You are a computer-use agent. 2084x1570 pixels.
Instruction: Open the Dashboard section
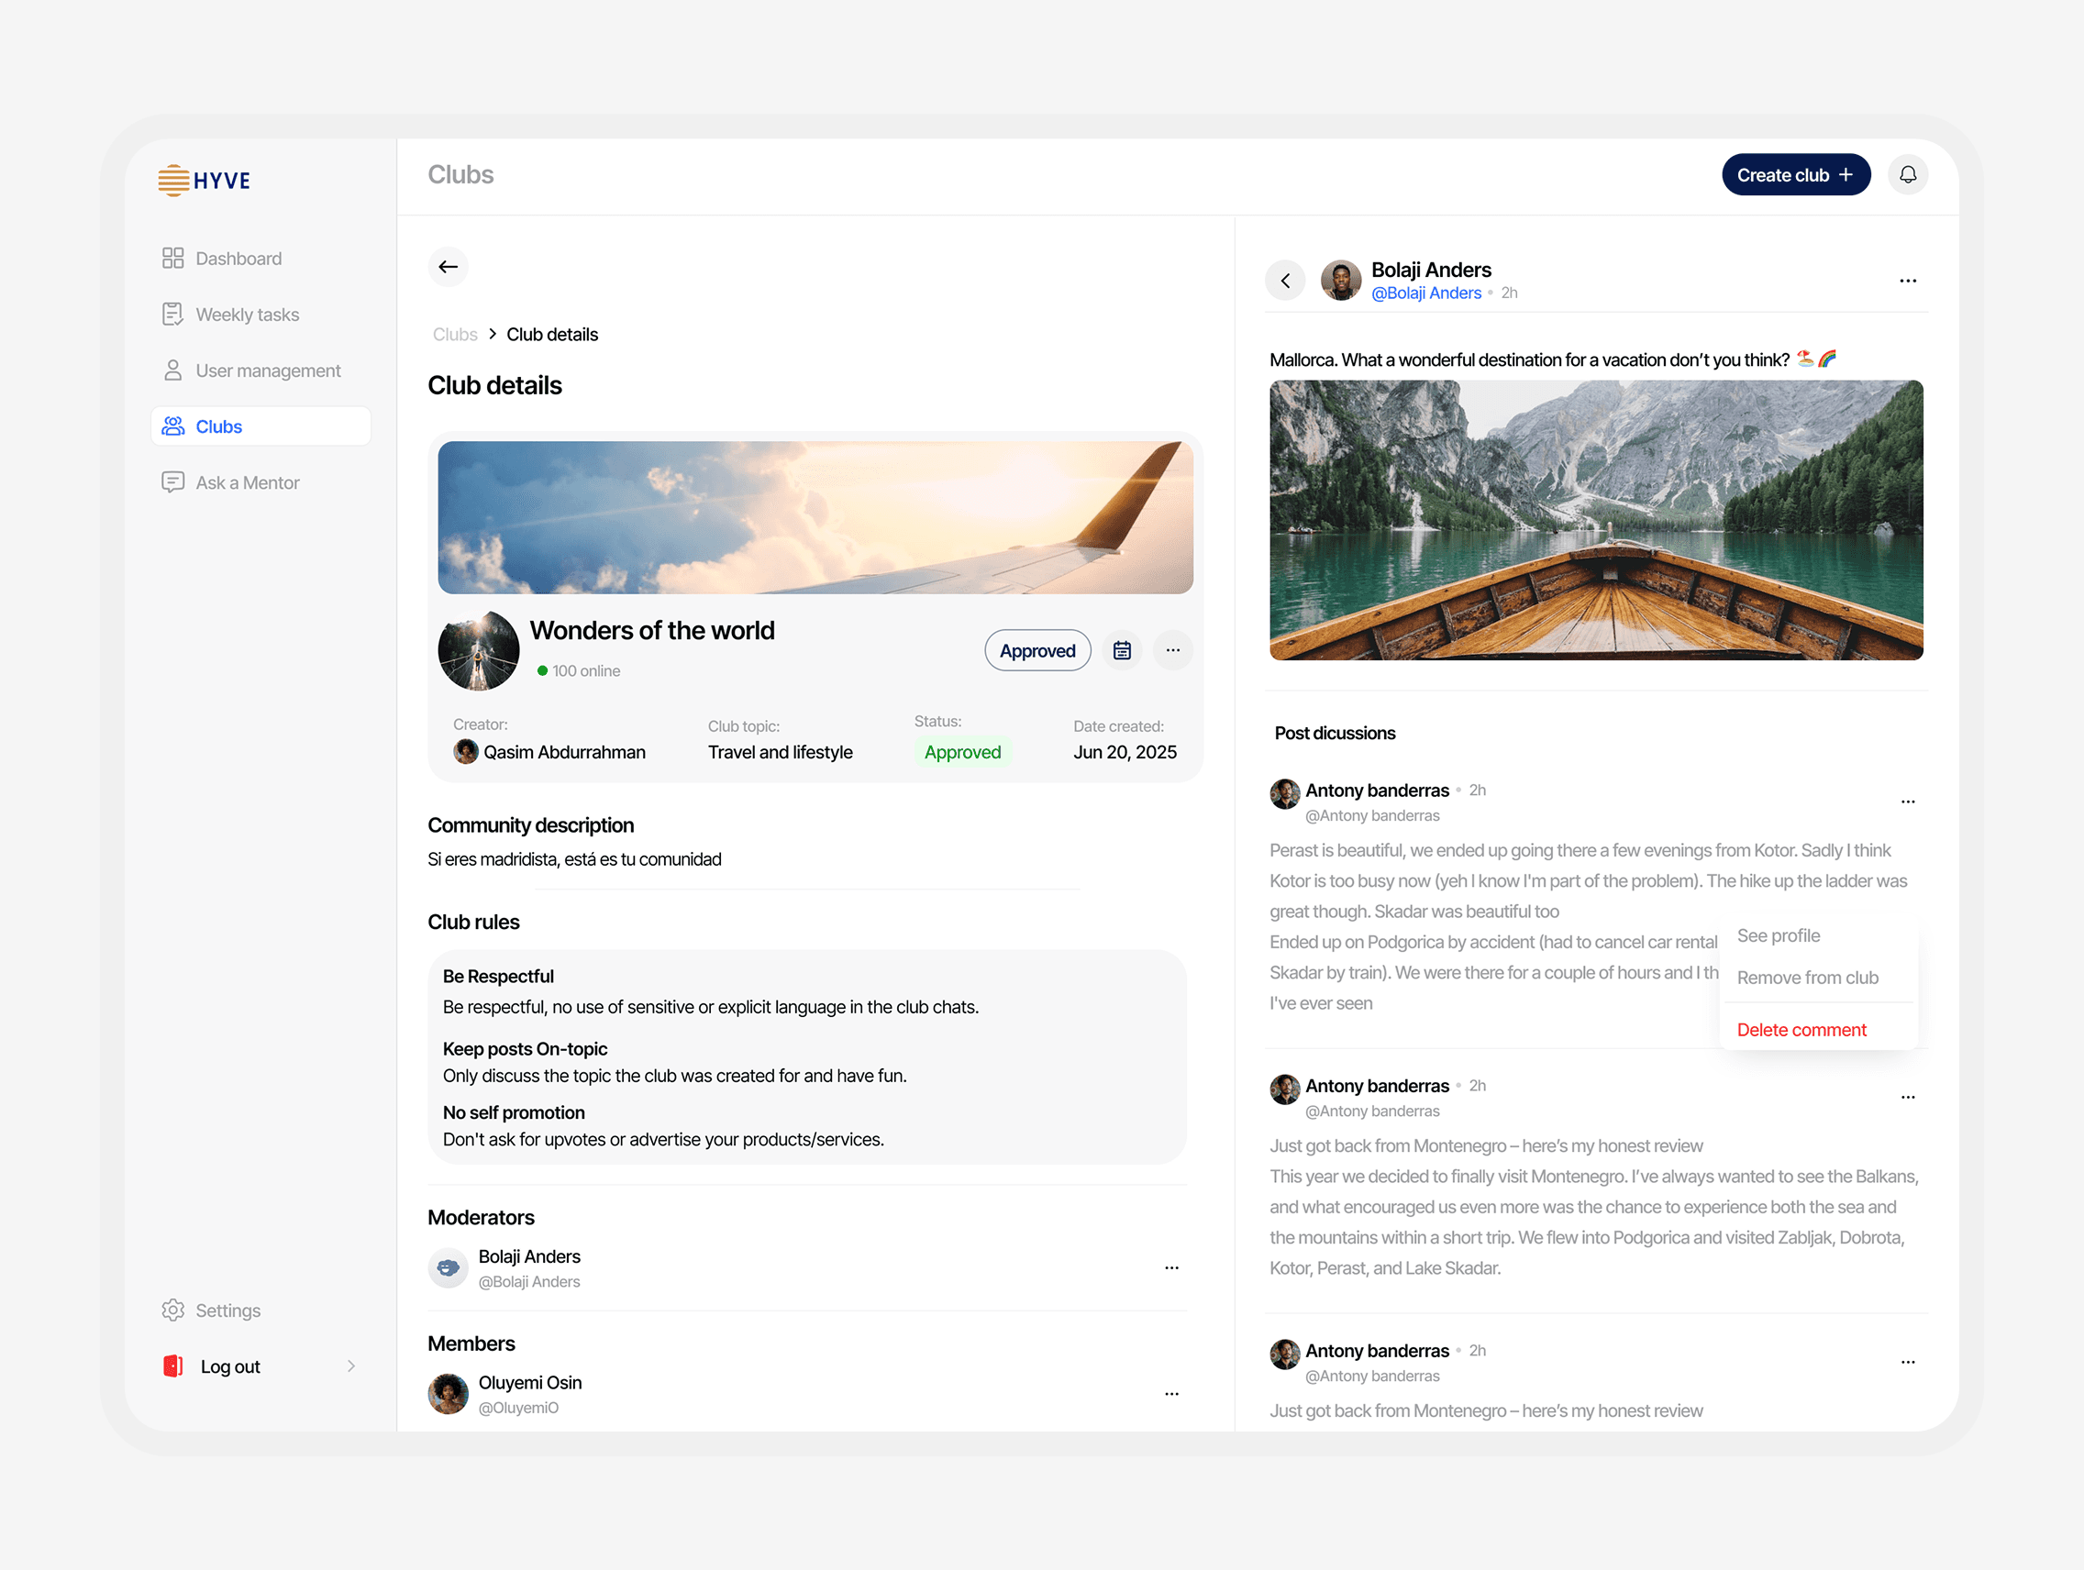(238, 258)
